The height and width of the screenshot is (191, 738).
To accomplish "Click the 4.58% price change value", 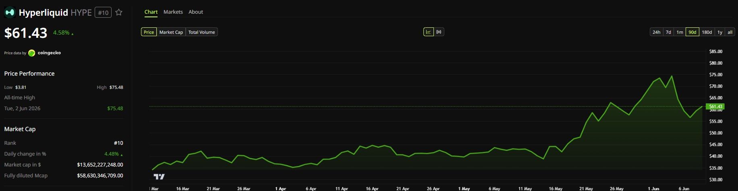I will click(x=61, y=33).
